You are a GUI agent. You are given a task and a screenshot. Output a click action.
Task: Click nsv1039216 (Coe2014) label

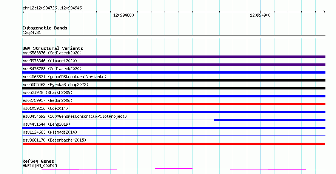pyautogui.click(x=45, y=108)
